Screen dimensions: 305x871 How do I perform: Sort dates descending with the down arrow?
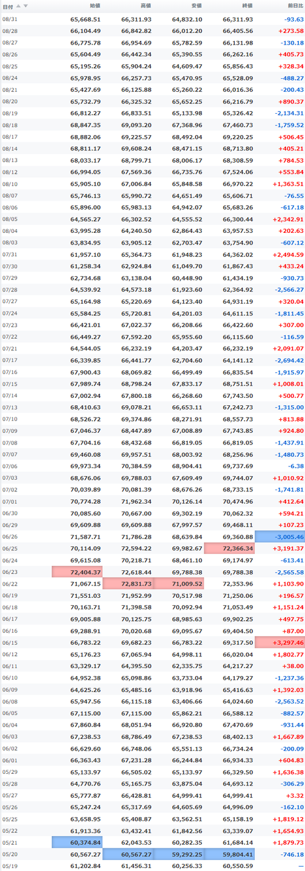(x=26, y=6)
